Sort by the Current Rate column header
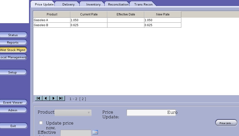 click(x=89, y=14)
